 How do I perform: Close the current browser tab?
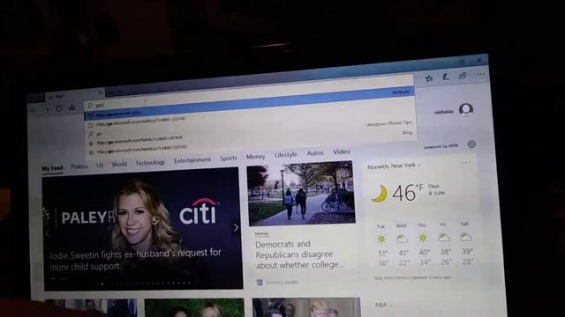pyautogui.click(x=100, y=92)
